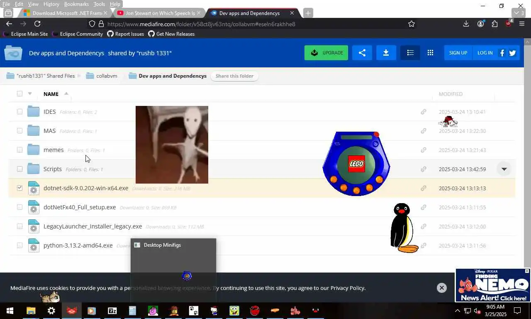Image resolution: width=531 pixels, height=319 pixels.
Task: Copy link for the memes folder
Action: coord(424,150)
